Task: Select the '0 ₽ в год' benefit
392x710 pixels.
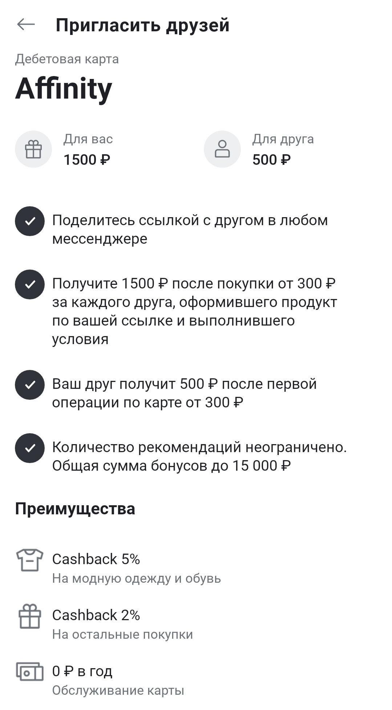Action: click(x=82, y=671)
